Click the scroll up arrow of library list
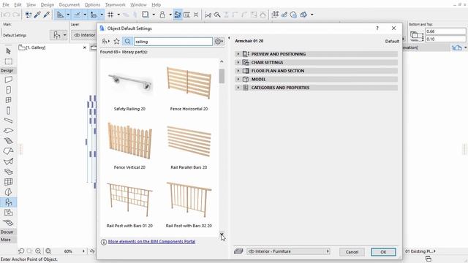 click(x=222, y=61)
